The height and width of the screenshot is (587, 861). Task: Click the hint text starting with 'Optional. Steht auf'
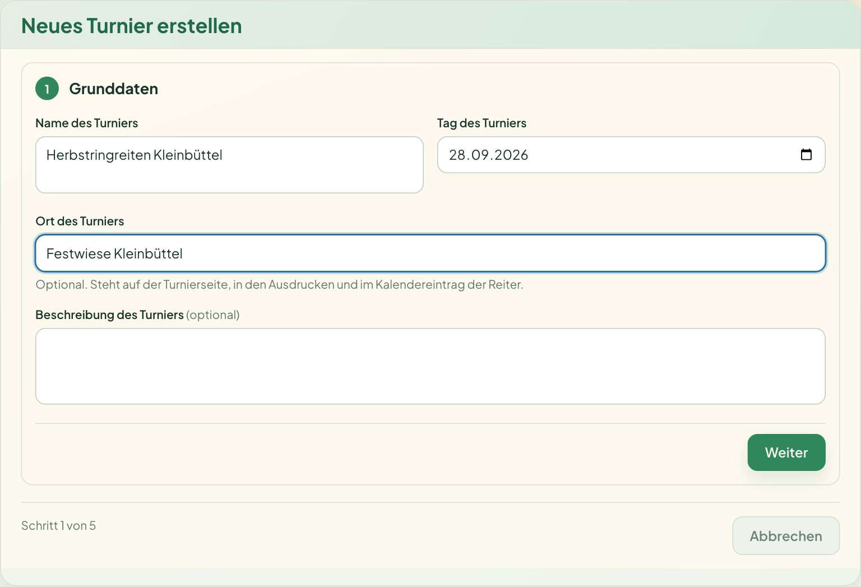click(279, 284)
